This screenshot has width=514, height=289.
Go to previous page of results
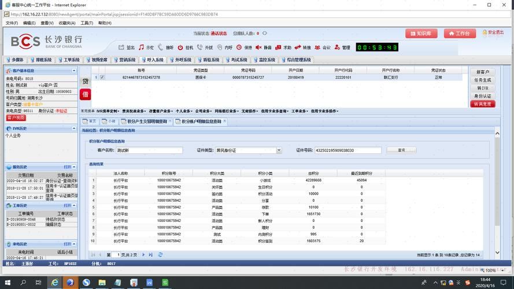pyautogui.click(x=100, y=254)
